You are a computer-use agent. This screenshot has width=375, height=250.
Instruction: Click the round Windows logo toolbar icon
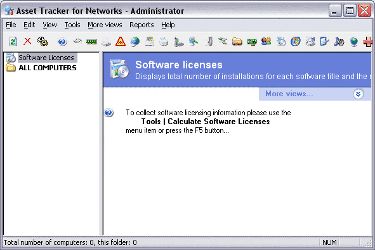[x=295, y=42]
